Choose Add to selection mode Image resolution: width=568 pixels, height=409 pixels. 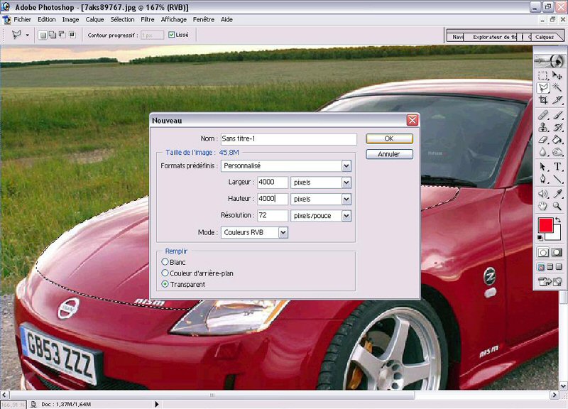[53, 35]
